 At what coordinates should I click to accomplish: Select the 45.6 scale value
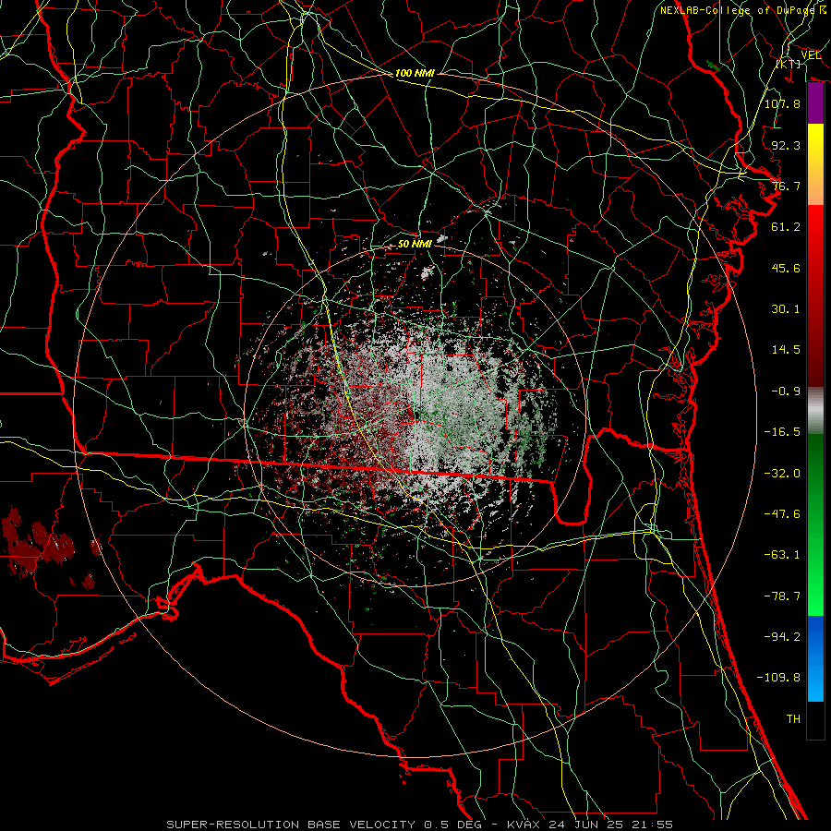(786, 268)
